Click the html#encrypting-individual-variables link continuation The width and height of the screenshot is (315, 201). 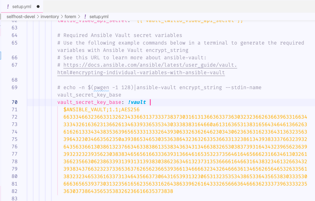pyautogui.click(x=141, y=72)
